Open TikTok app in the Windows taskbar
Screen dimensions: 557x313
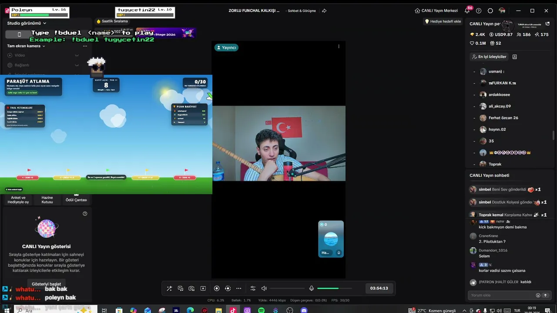[233, 310]
